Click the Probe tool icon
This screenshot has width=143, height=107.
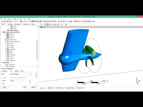(82, 21)
